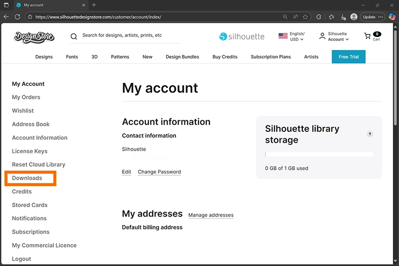Click the library storage usage bar
This screenshot has height=266, width=399.
(319, 154)
